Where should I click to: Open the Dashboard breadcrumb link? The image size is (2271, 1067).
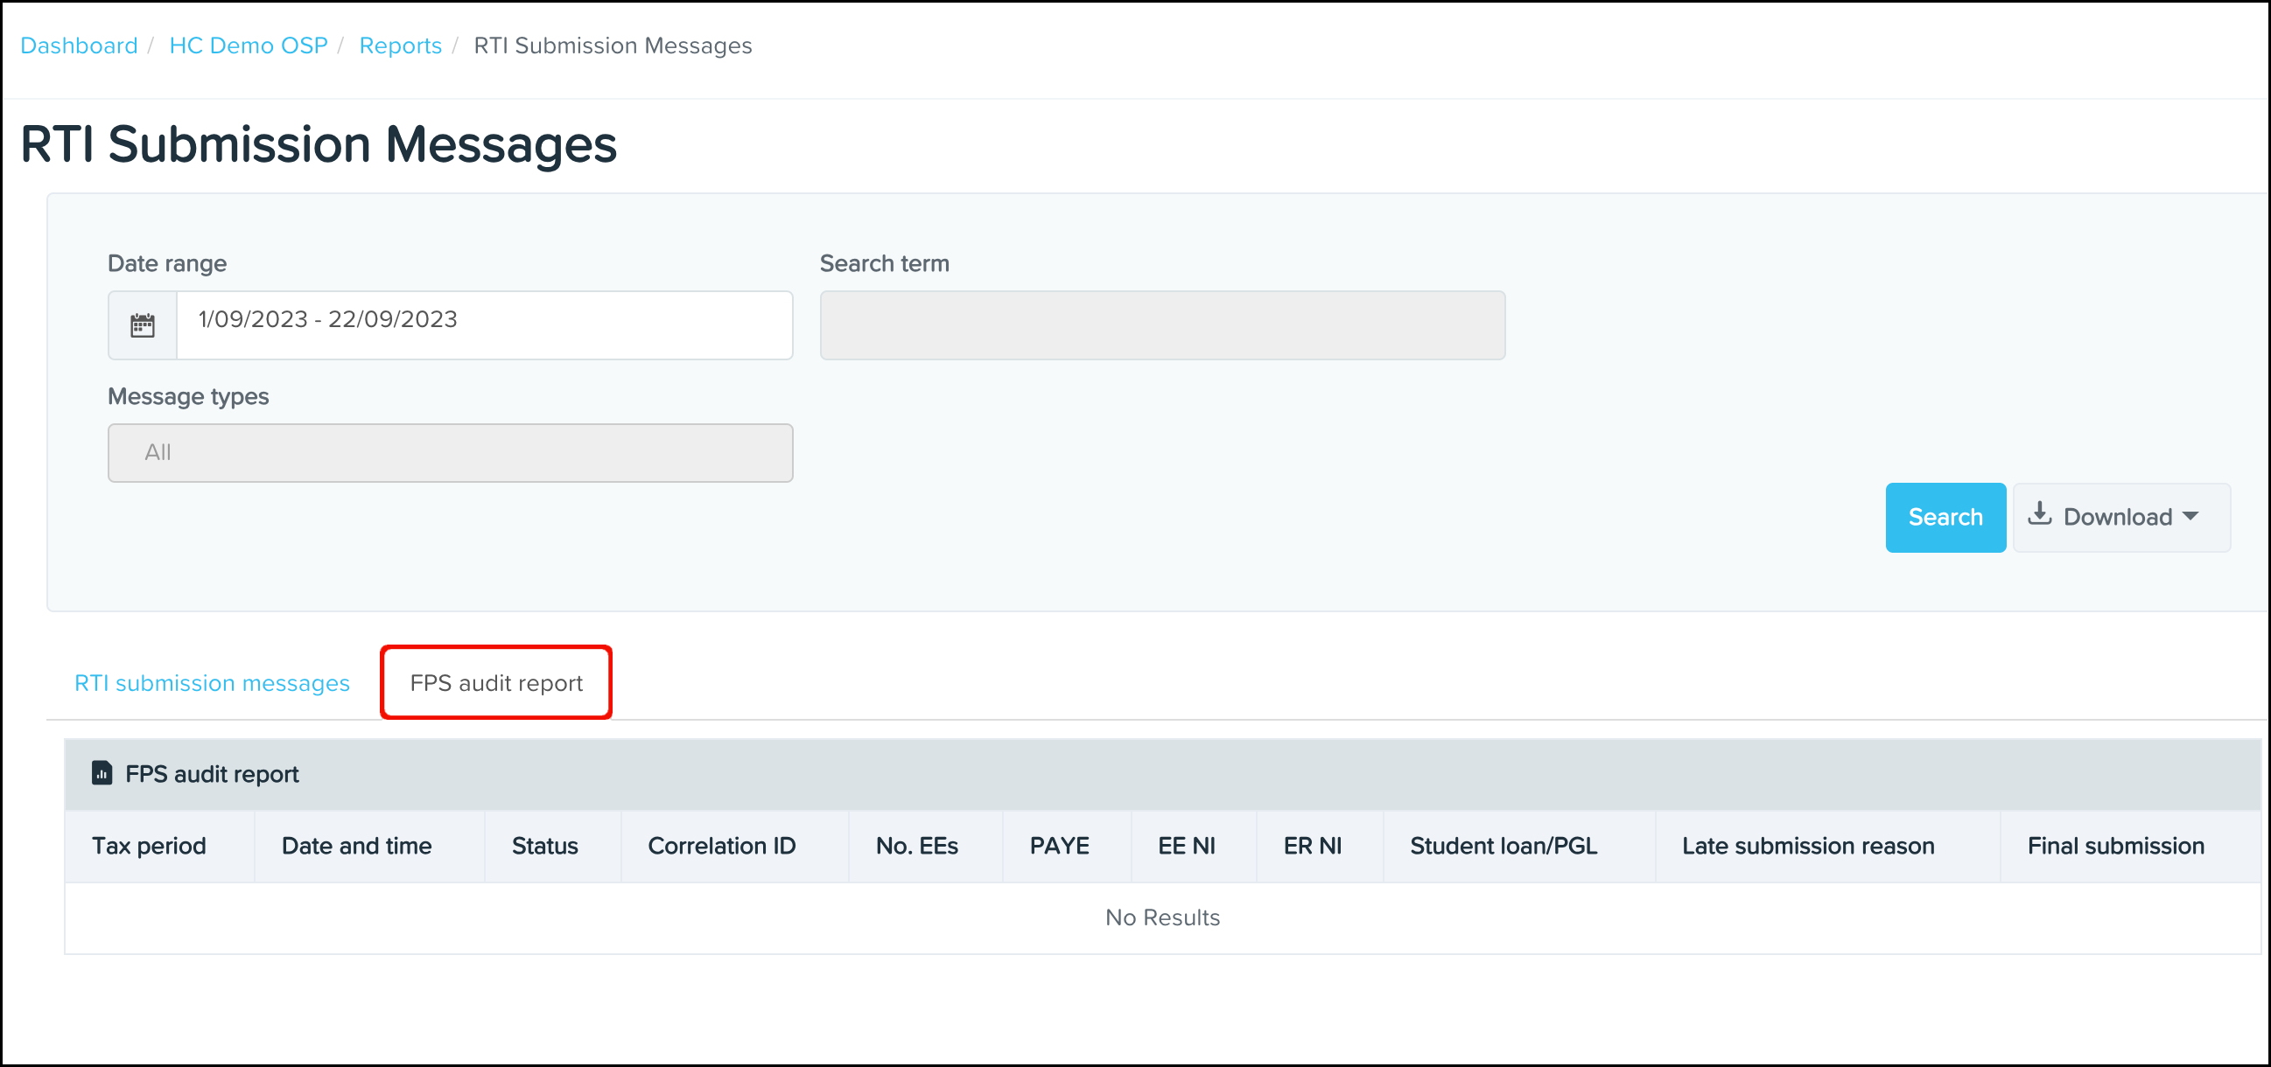click(x=79, y=45)
